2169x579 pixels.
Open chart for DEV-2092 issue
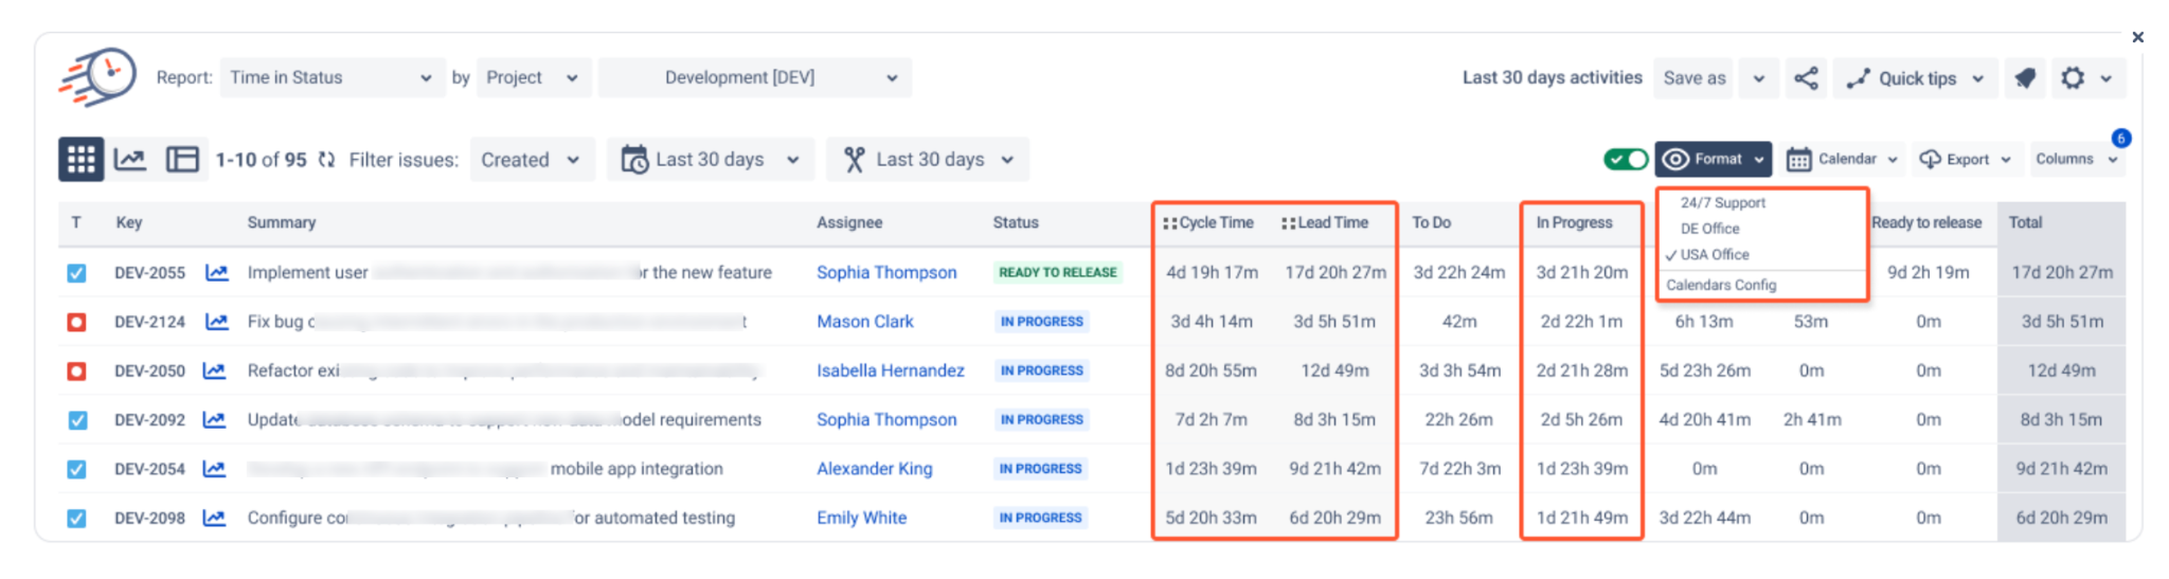(214, 419)
